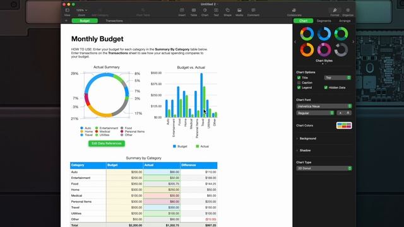Open the Organize inspector icon
This screenshot has width=404, height=227.
(348, 10)
